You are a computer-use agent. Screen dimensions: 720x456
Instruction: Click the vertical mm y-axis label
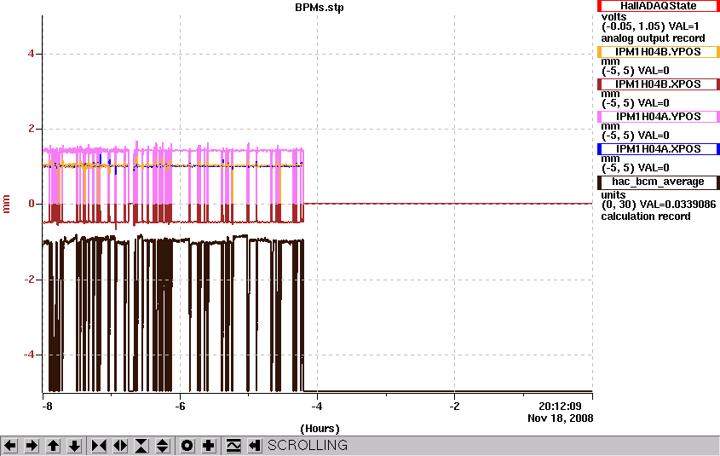(7, 204)
